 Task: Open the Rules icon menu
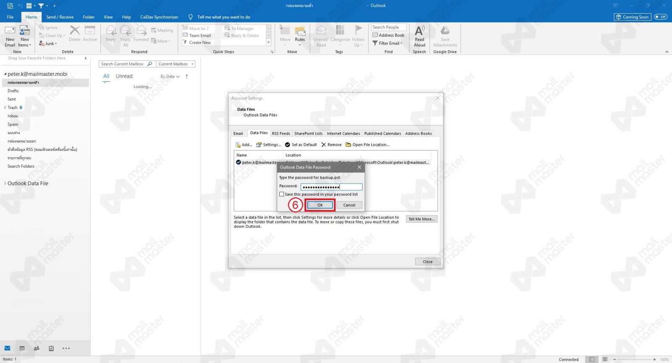300,36
